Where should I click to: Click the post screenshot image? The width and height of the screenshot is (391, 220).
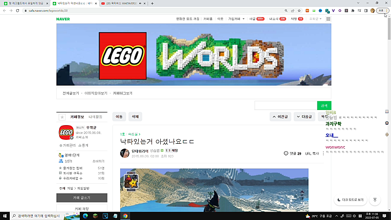tap(214, 190)
